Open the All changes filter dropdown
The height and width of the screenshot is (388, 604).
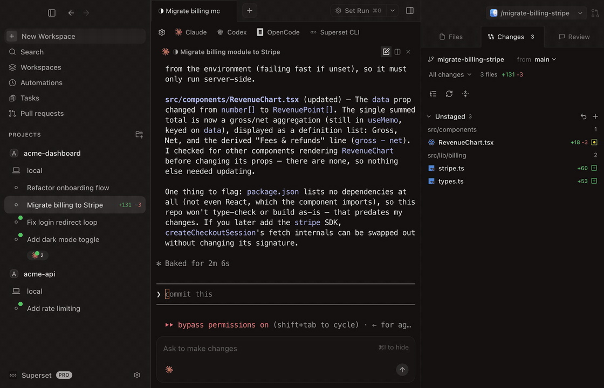(450, 75)
